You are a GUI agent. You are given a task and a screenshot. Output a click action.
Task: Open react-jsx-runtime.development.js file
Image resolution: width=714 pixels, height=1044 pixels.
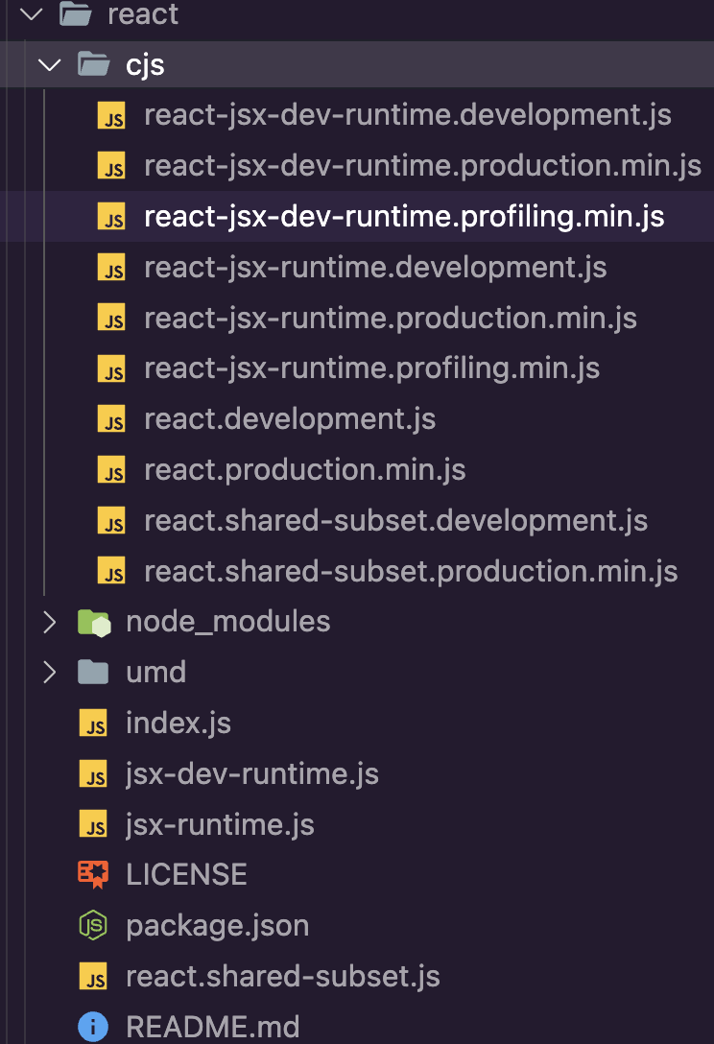[375, 268]
